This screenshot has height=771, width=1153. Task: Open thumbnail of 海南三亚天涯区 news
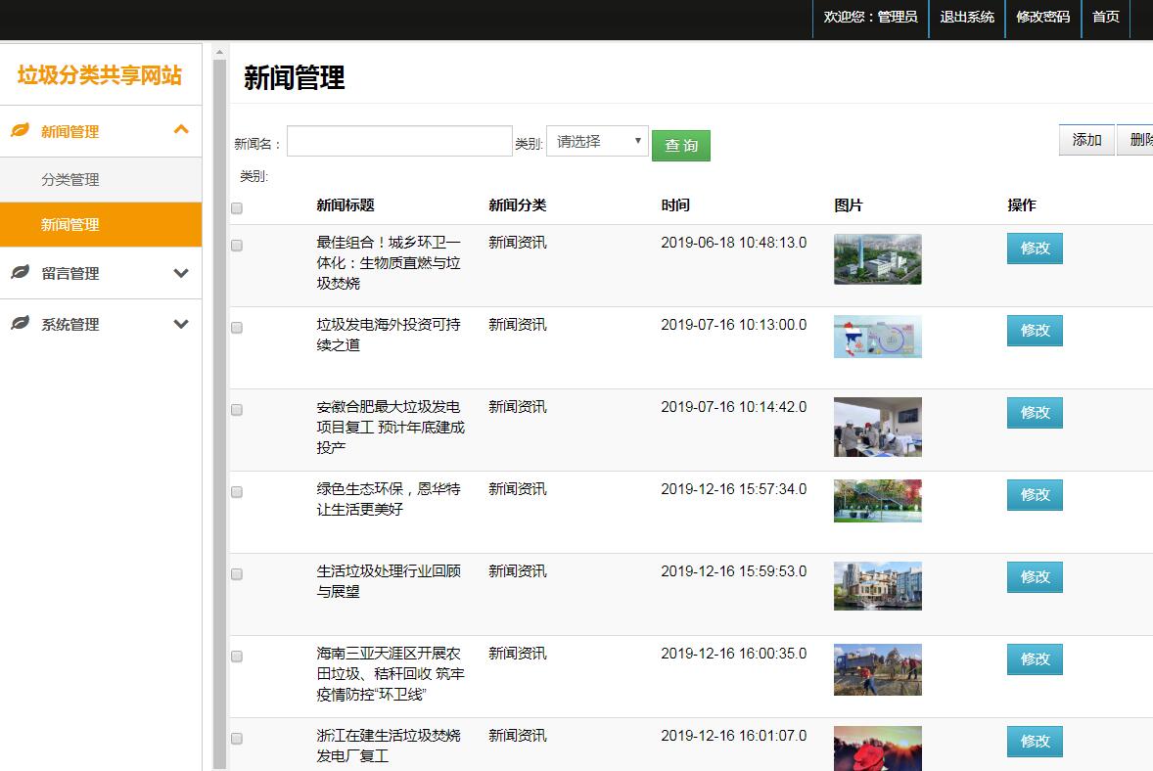pyautogui.click(x=877, y=669)
